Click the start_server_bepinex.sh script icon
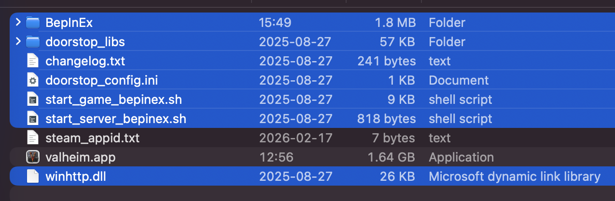This screenshot has width=615, height=201. 32,119
